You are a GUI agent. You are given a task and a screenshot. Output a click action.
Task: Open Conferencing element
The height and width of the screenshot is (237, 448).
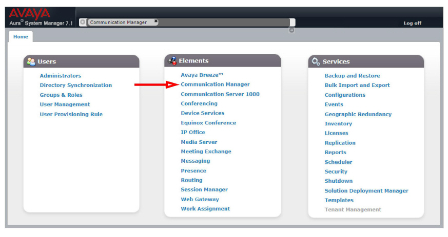coord(199,104)
